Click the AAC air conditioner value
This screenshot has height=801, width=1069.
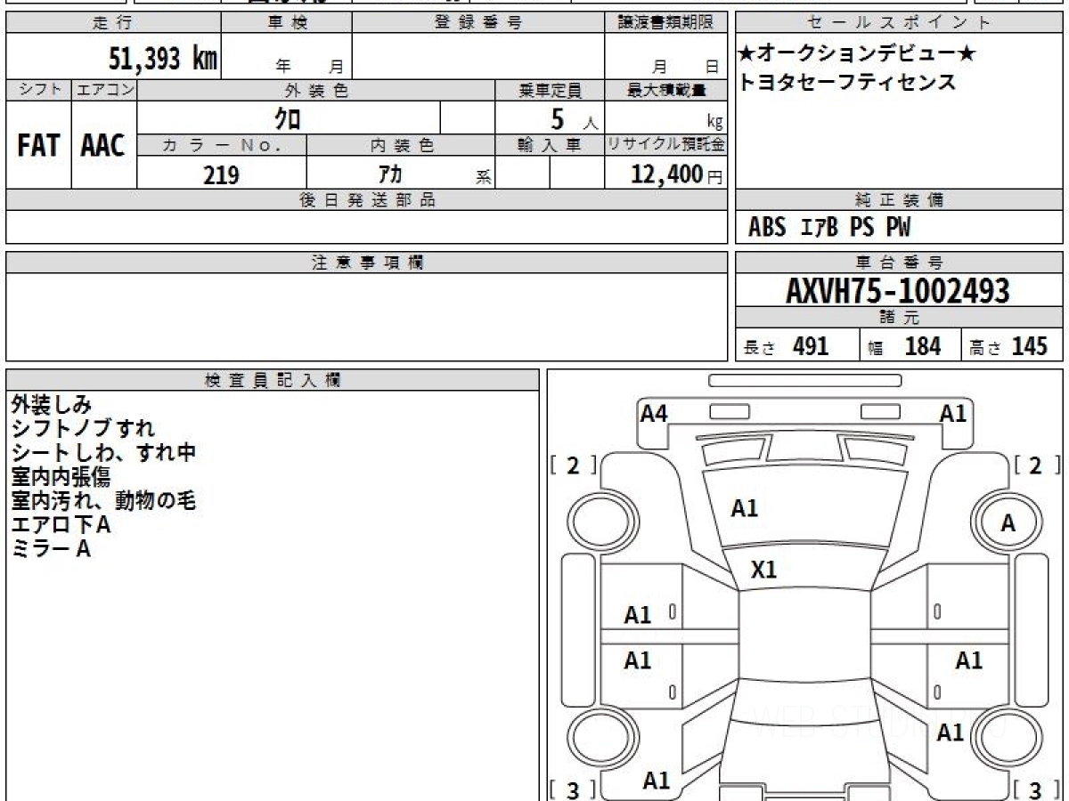103,146
